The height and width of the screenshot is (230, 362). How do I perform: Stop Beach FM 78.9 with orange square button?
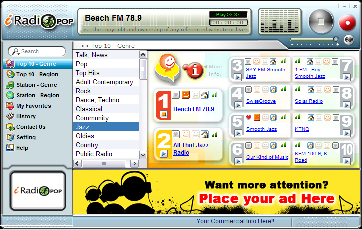(163, 114)
